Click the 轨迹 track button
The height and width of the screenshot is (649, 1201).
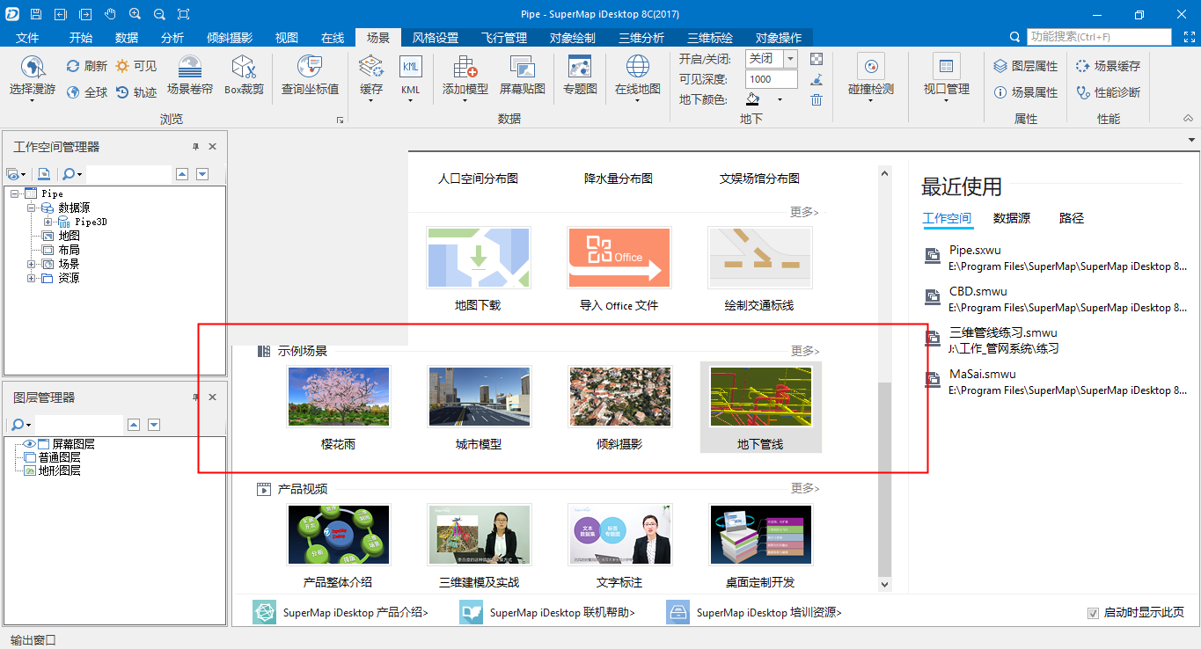click(136, 92)
